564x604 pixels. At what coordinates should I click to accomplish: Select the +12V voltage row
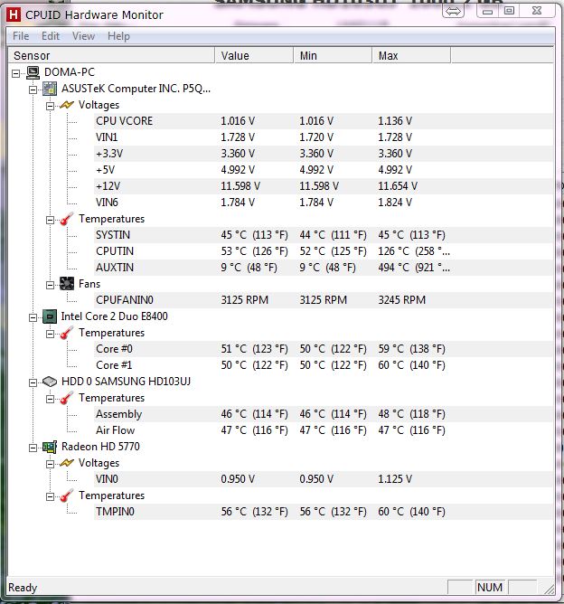tap(323, 186)
